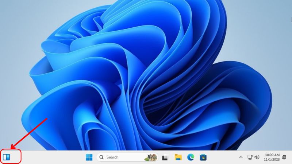Click the volume speaker icon

click(257, 157)
